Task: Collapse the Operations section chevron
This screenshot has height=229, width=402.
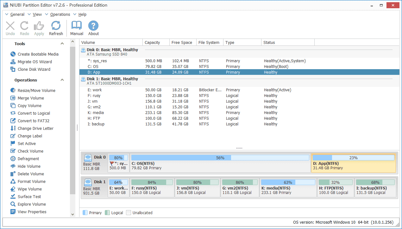Action: (x=62, y=80)
